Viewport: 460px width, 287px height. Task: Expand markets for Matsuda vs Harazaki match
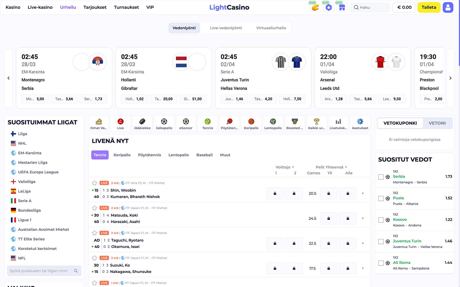[x=363, y=218]
